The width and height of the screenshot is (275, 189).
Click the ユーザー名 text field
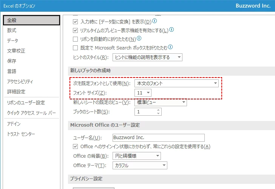point(159,138)
